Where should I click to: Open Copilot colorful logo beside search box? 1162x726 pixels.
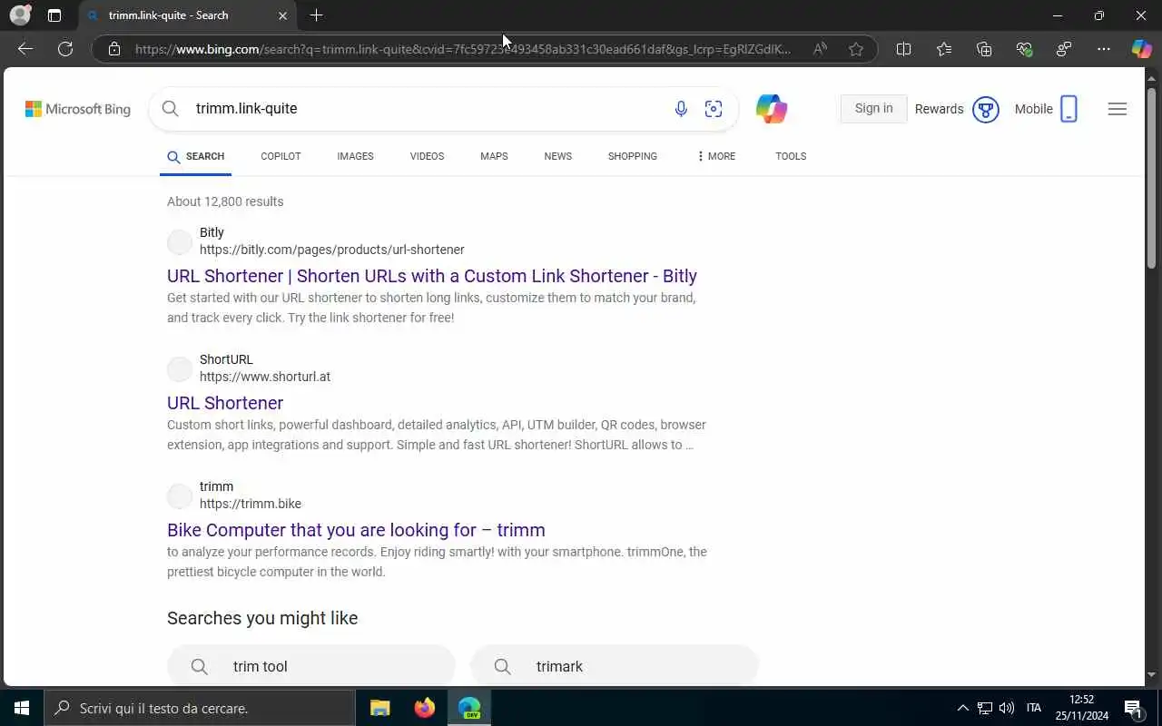coord(772,109)
